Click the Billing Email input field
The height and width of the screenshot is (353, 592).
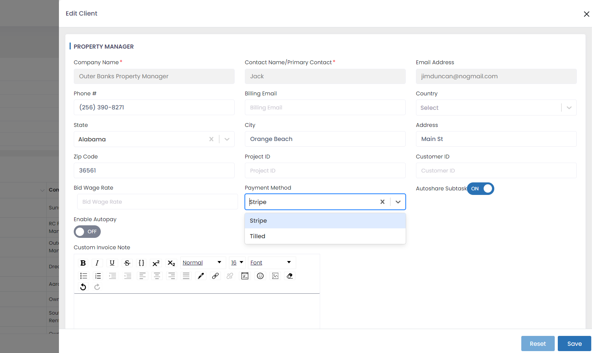tap(325, 107)
